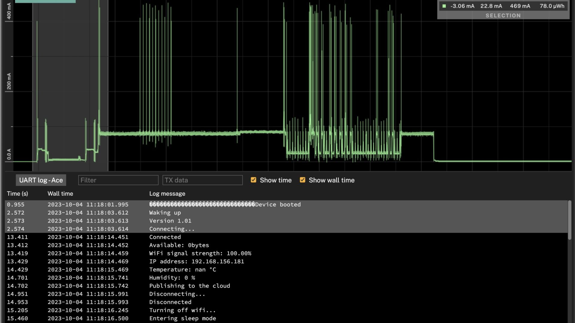Click the Time (s) column header
This screenshot has width=575, height=323.
(17, 194)
